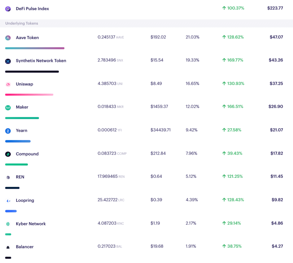Click the Balancer logo icon

[x=8, y=247]
